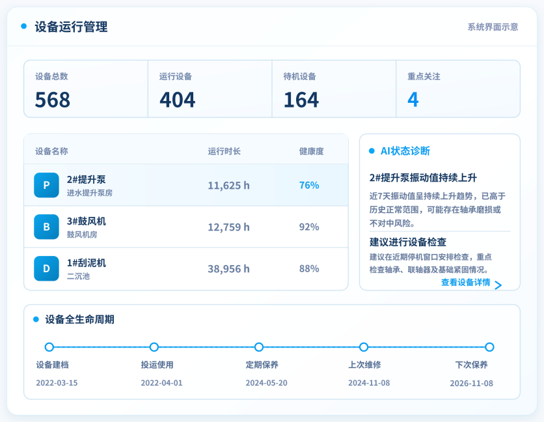The image size is (544, 422).
Task: Click the 38,956 h runtime value
Action: (x=228, y=269)
